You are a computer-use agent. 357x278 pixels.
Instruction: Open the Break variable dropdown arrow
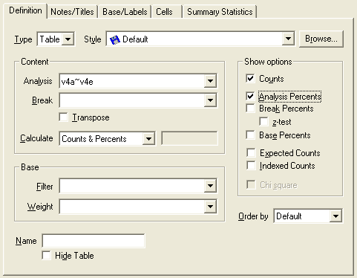210,100
